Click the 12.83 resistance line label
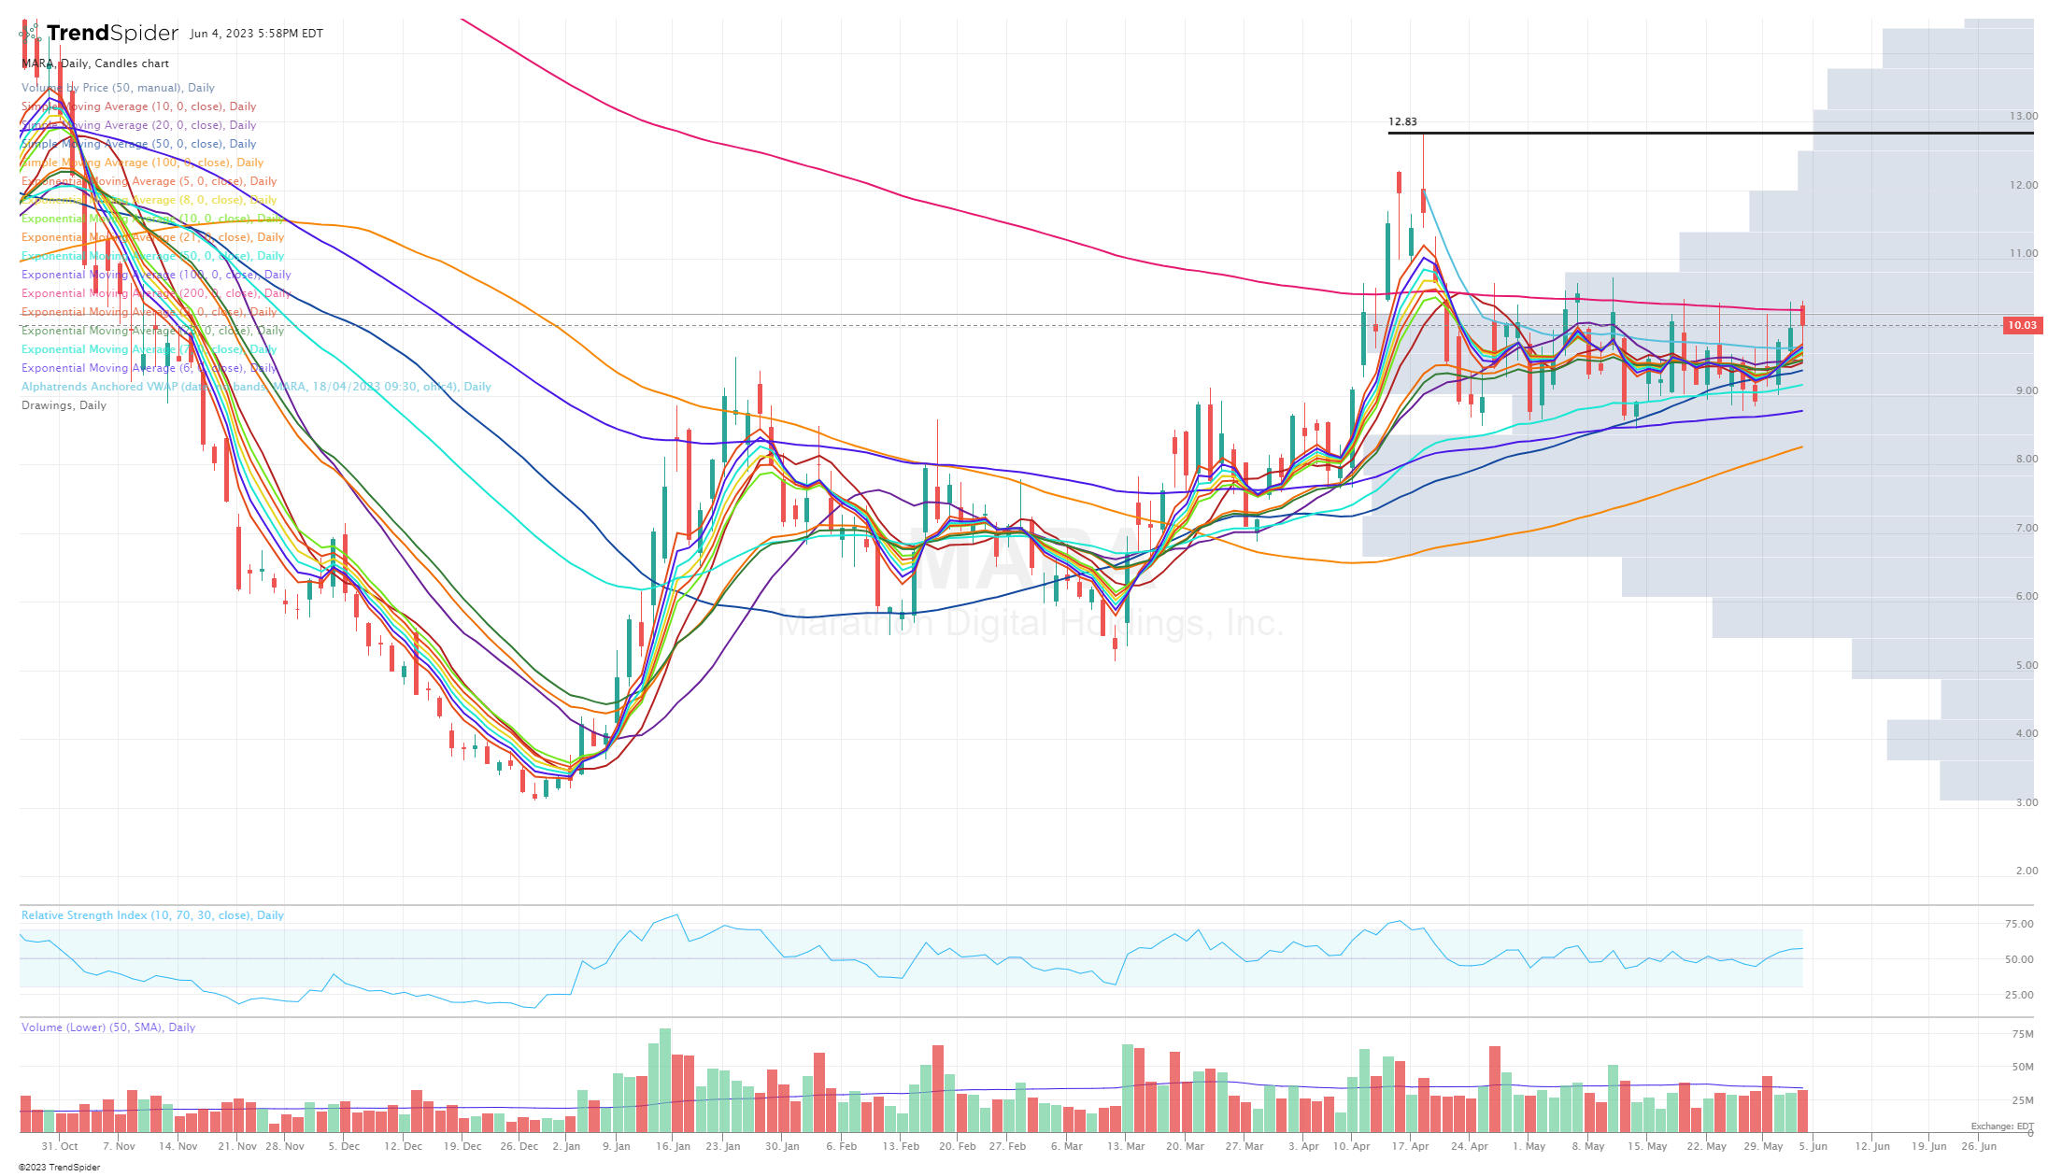The image size is (2062, 1176). click(x=1402, y=120)
